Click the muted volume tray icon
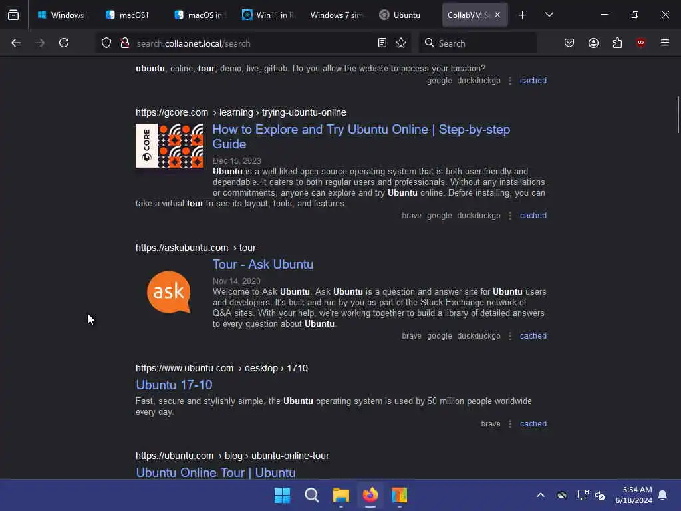The image size is (681, 511). [600, 495]
